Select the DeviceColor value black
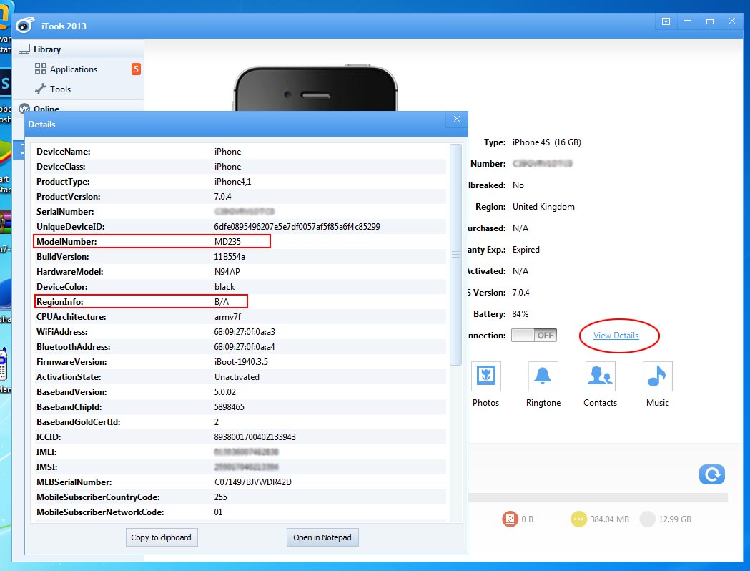Image resolution: width=750 pixels, height=571 pixels. point(224,287)
